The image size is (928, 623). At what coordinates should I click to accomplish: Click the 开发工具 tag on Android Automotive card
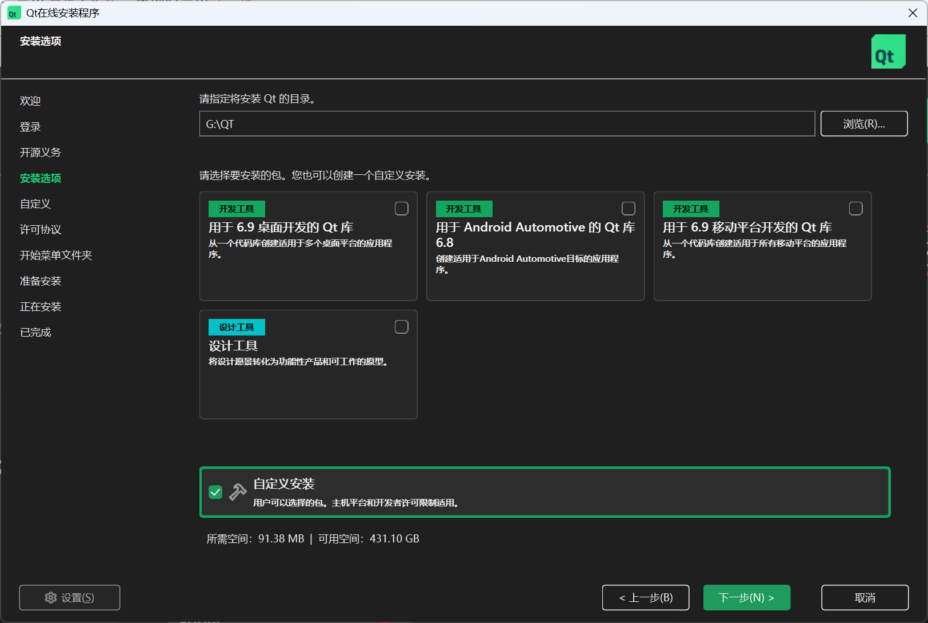[464, 209]
